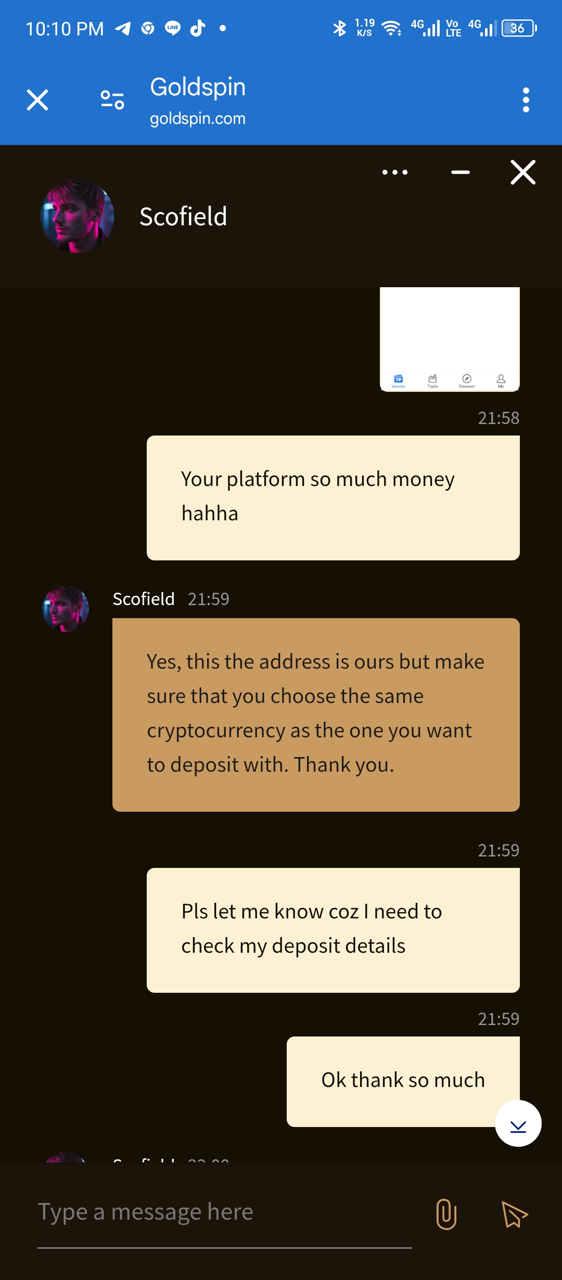Tap the battery indicator in status bar

coord(519,28)
